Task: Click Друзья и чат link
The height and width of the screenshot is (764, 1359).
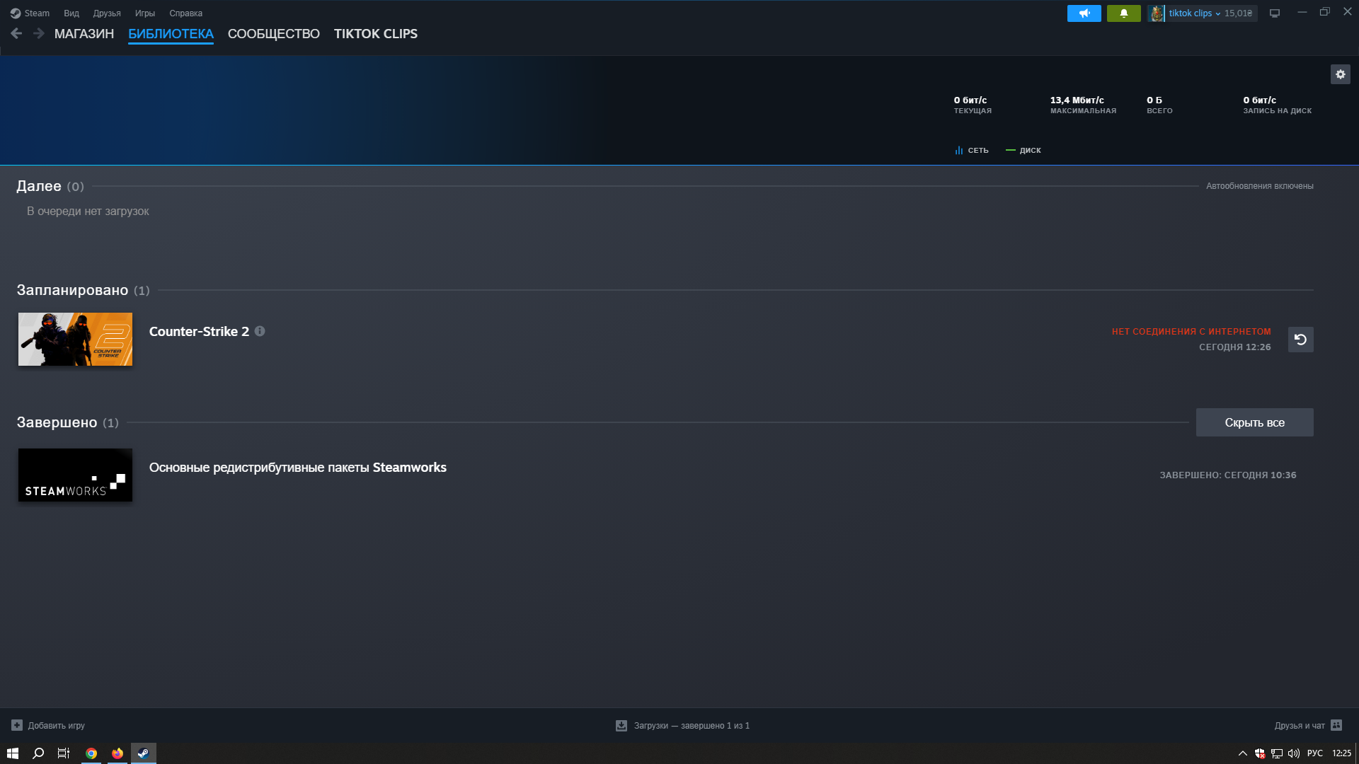Action: pos(1300,726)
